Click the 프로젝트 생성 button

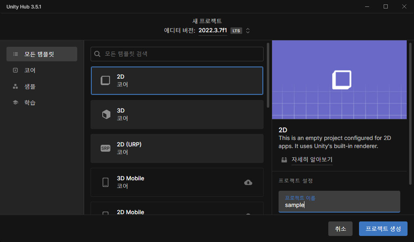(x=383, y=229)
